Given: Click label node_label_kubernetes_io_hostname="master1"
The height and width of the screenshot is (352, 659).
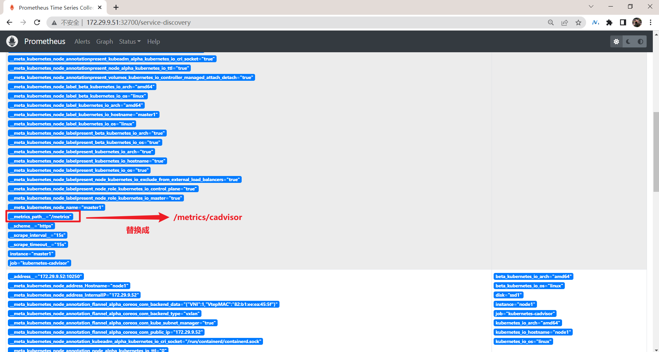Looking at the screenshot, I should click(x=84, y=114).
